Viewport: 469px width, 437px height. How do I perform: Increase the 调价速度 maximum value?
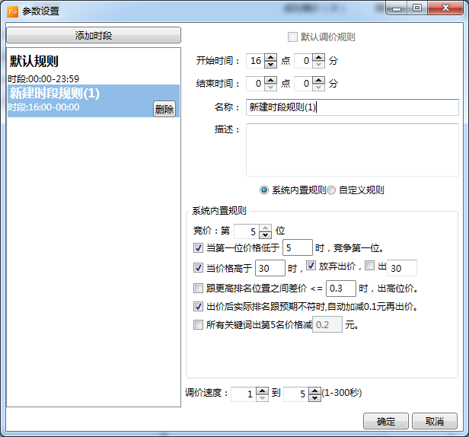314,391
